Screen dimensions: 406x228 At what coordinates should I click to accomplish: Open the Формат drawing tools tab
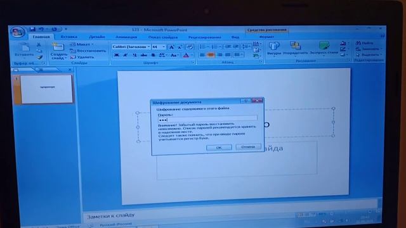(x=266, y=37)
